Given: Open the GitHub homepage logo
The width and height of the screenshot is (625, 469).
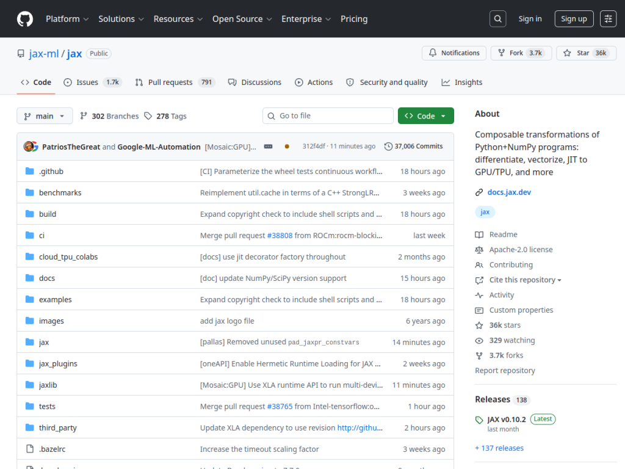Looking at the screenshot, I should (x=24, y=19).
